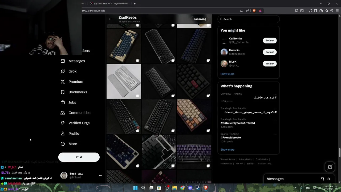Open Saad profile avatar at the bottom

tap(64, 175)
